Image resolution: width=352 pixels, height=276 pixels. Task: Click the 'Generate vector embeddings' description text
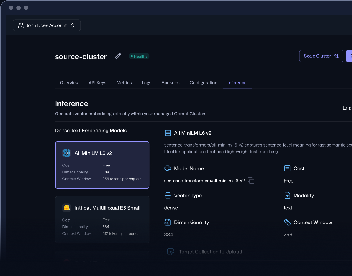(x=131, y=114)
